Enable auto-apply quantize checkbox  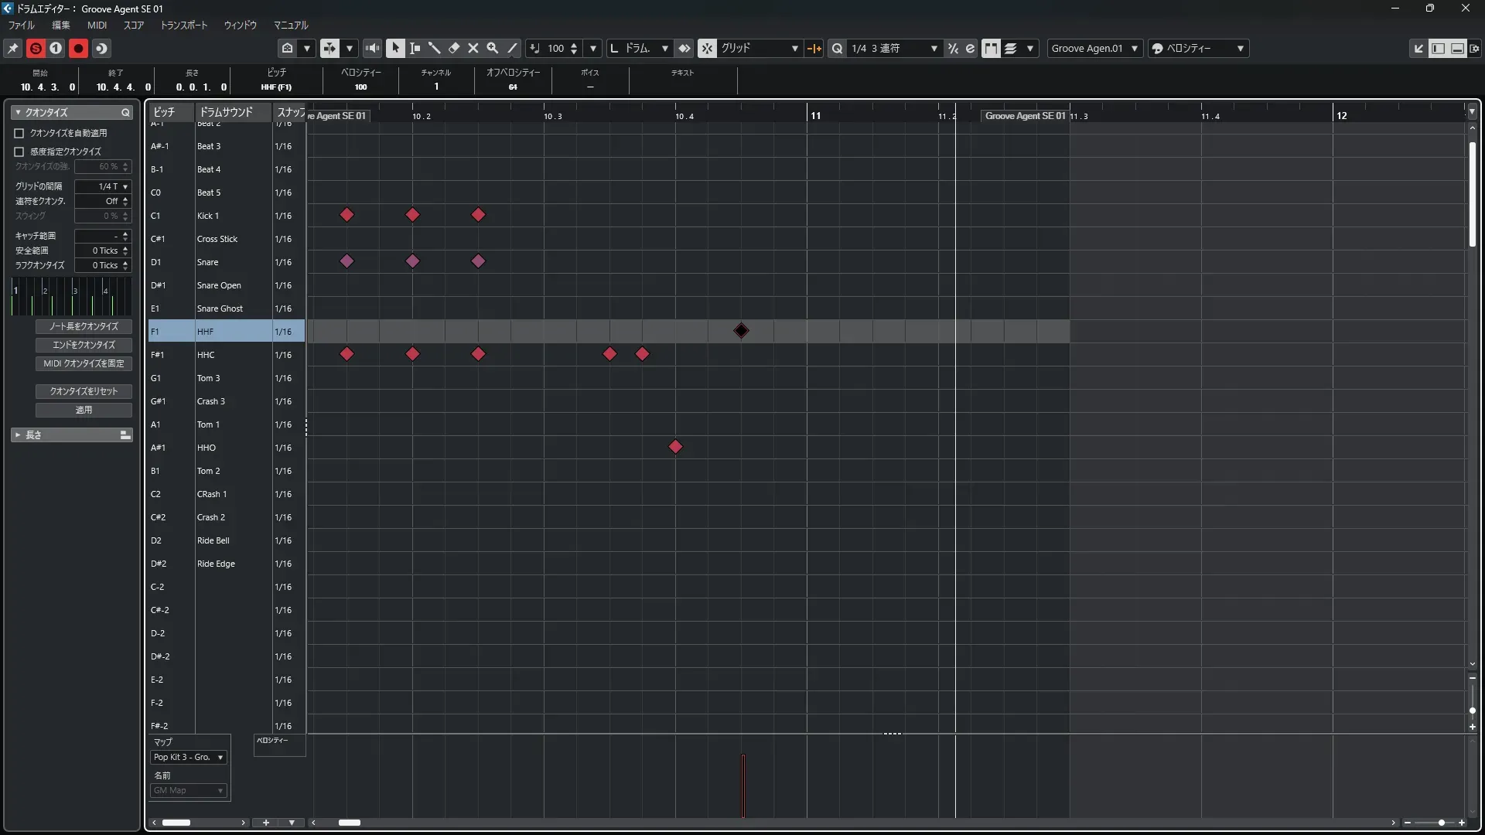click(x=19, y=133)
